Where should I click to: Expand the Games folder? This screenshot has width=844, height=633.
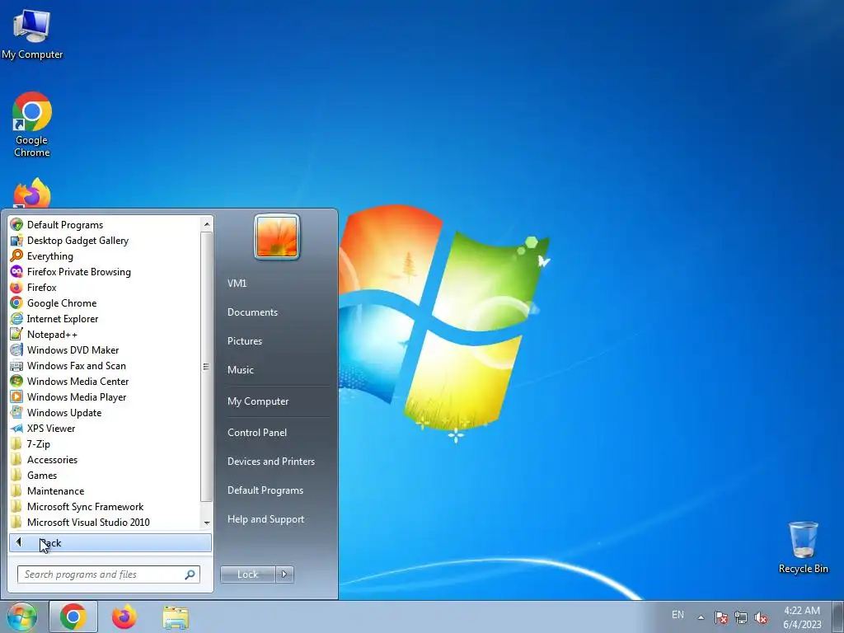[x=105, y=476]
